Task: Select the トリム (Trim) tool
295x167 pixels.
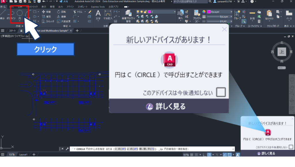Action: (x=78, y=12)
